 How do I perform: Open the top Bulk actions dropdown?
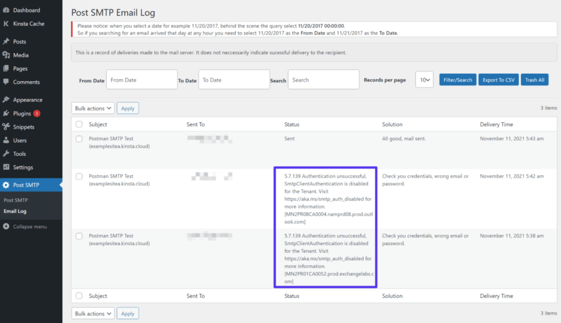[x=93, y=108]
